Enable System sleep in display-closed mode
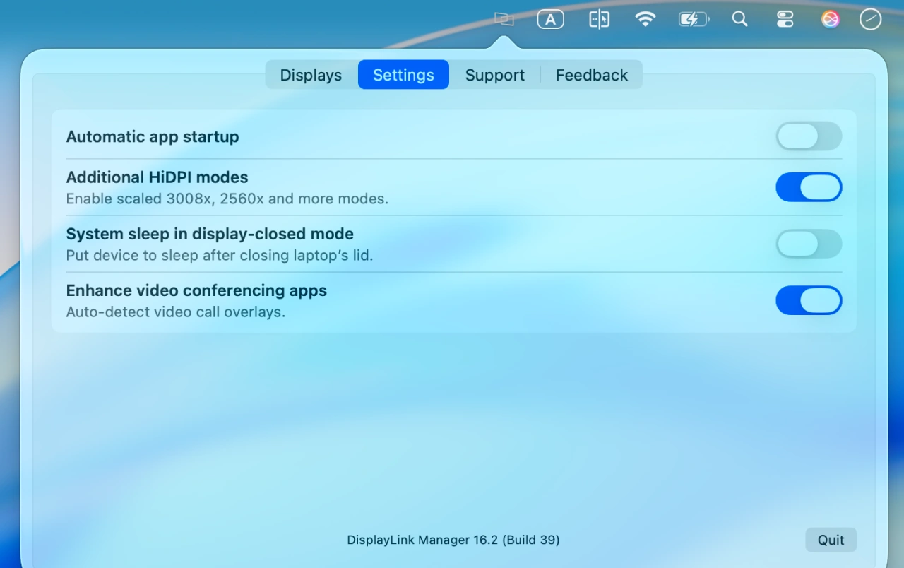Screen dimensions: 904x568 809,244
